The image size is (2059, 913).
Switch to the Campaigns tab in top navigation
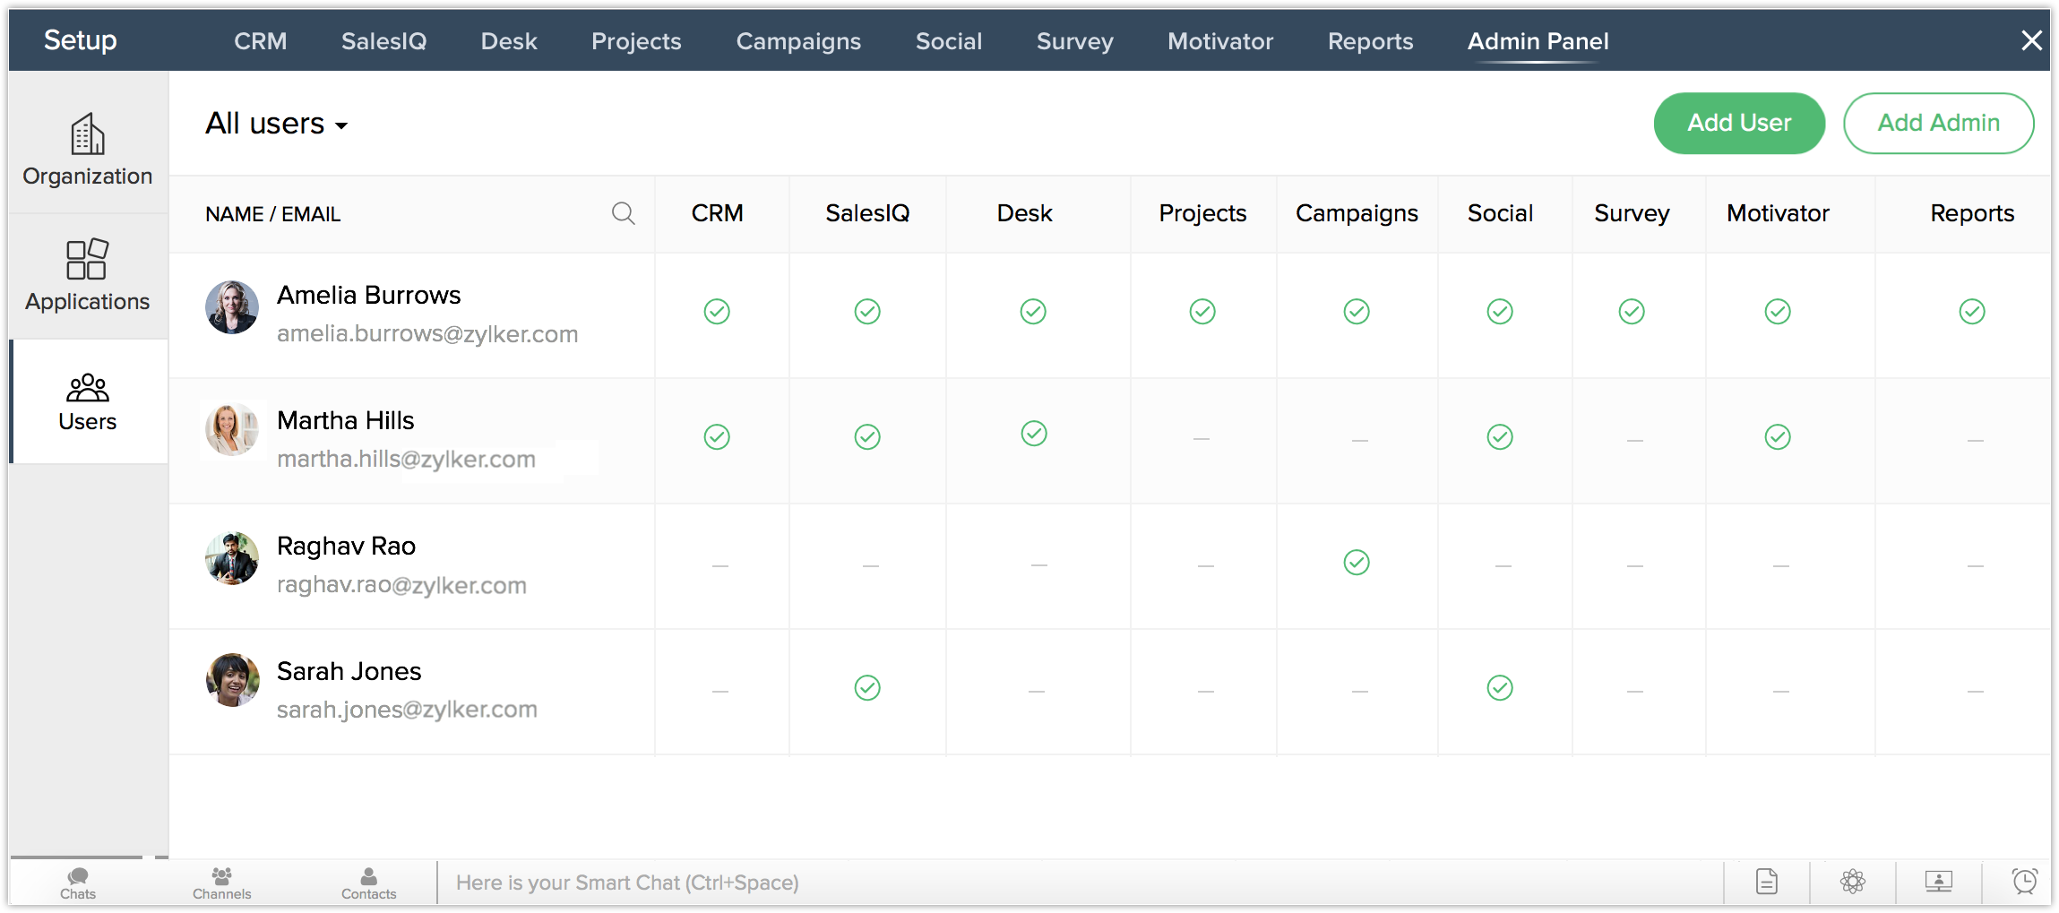tap(798, 41)
